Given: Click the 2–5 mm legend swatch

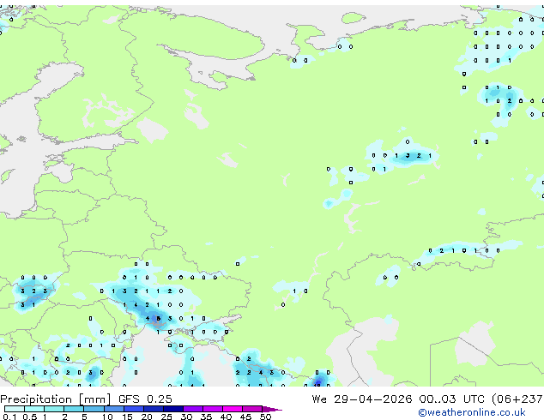Looking at the screenshot, I should (74, 409).
